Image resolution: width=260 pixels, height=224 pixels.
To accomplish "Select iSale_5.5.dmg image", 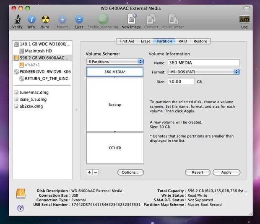I will click(x=42, y=99).
